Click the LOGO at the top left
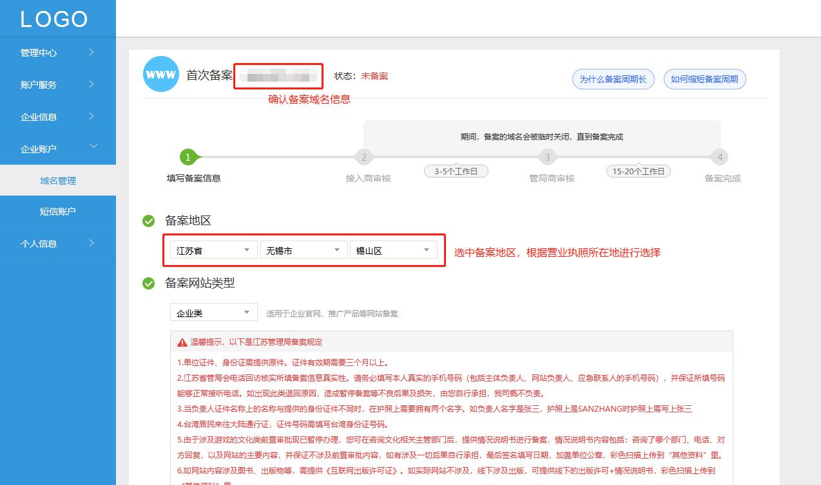Image resolution: width=821 pixels, height=485 pixels. (54, 19)
